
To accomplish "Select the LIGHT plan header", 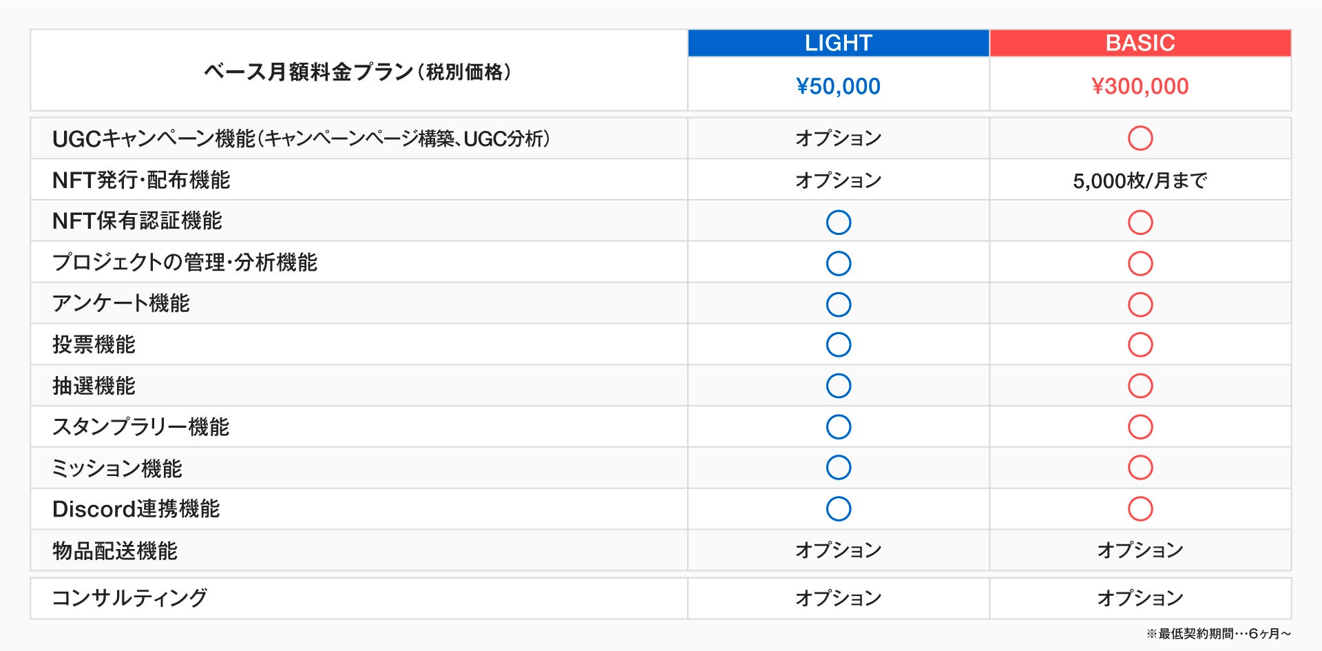I will 838,43.
